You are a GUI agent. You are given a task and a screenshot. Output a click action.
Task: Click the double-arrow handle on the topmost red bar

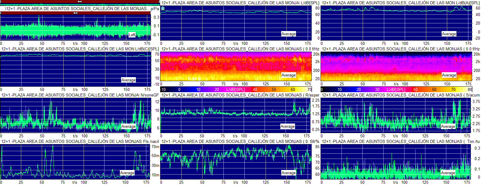(x=80, y=2)
